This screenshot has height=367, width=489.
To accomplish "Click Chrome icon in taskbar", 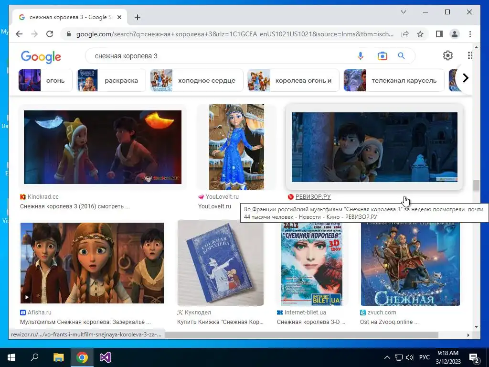I will pos(82,357).
